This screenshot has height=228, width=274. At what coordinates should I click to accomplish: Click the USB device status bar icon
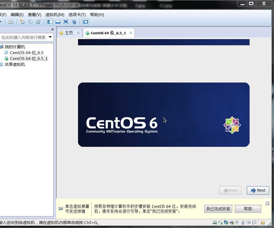click(243, 222)
